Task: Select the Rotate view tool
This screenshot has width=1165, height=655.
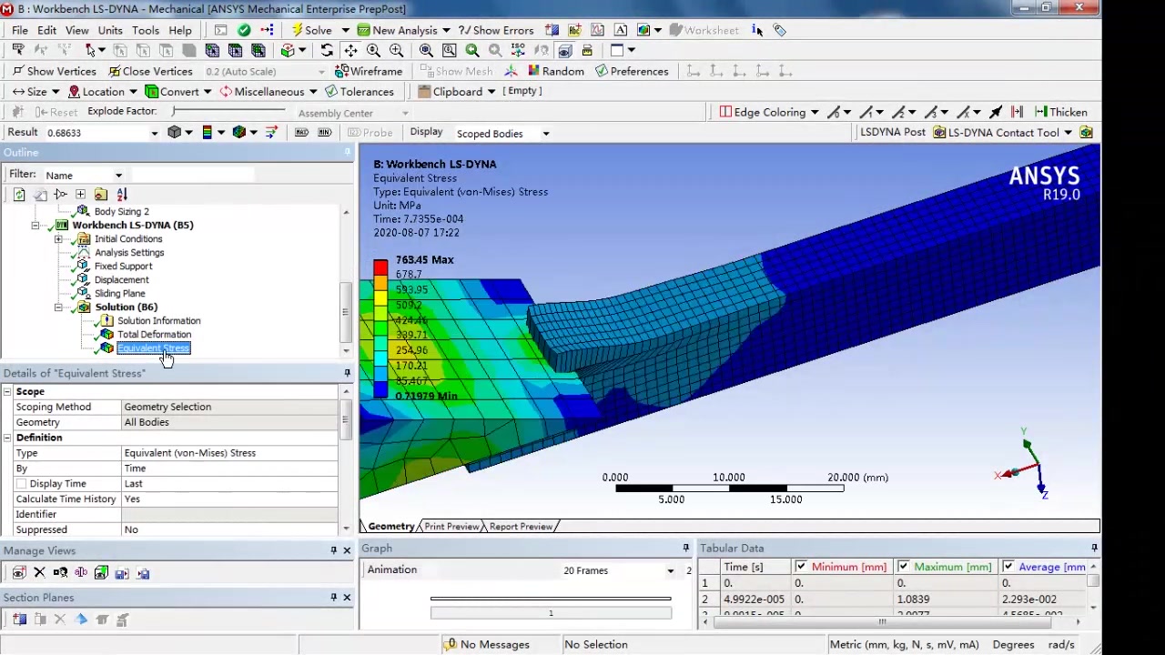Action: point(327,51)
